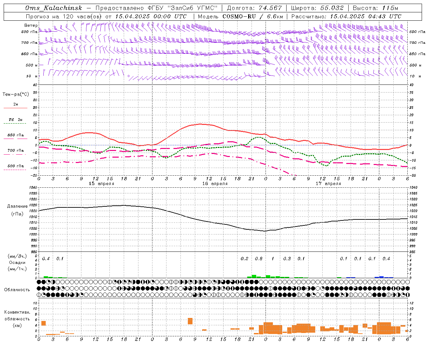This screenshot has height=342, width=427.
Task: Click the latitude value 55.032
Action: 332,8
